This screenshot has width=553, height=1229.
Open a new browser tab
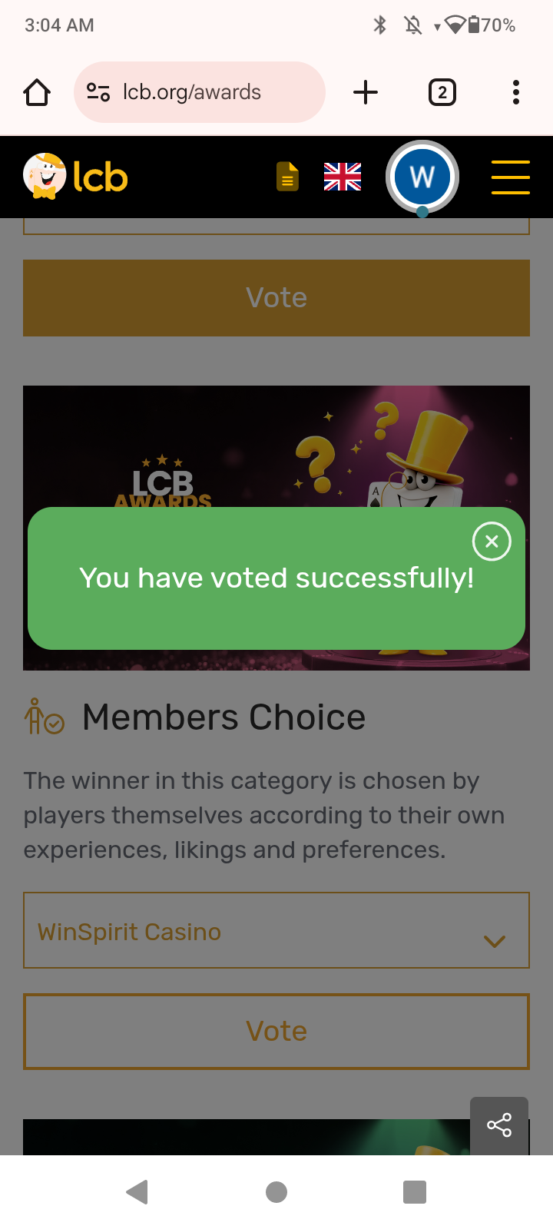pos(366,93)
